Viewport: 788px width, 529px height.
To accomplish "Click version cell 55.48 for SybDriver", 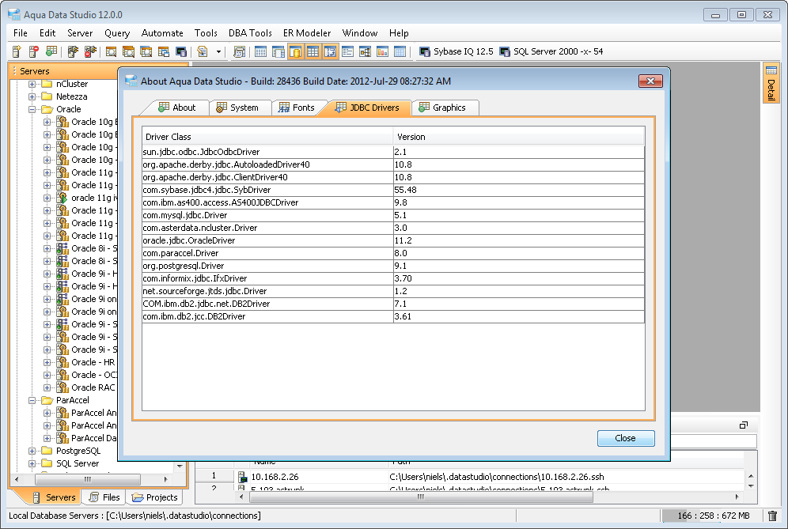I will point(519,190).
